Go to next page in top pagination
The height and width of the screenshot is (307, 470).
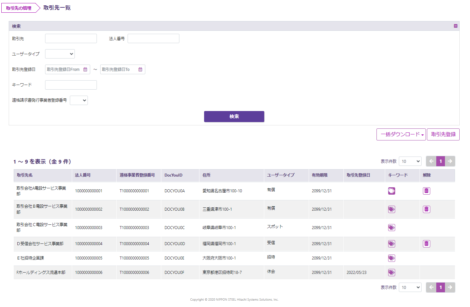click(450, 161)
